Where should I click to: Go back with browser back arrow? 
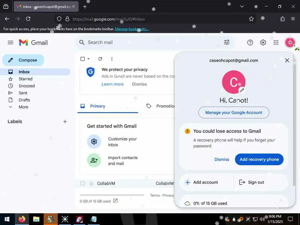point(7,19)
